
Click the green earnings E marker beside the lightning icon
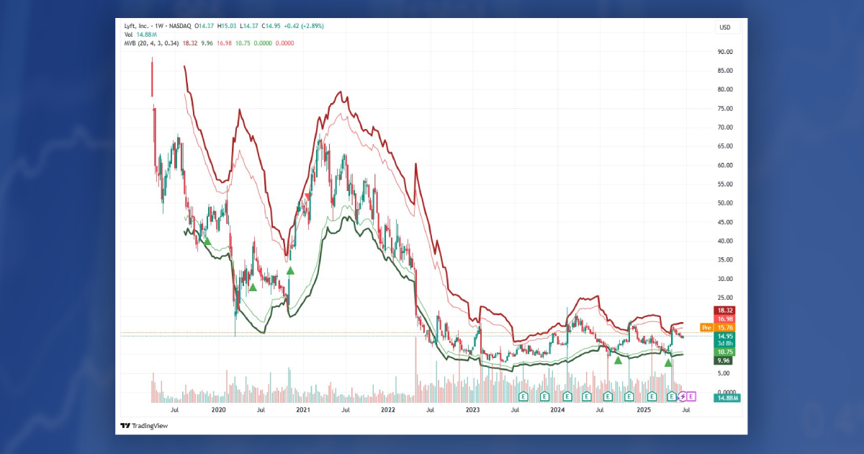[672, 396]
